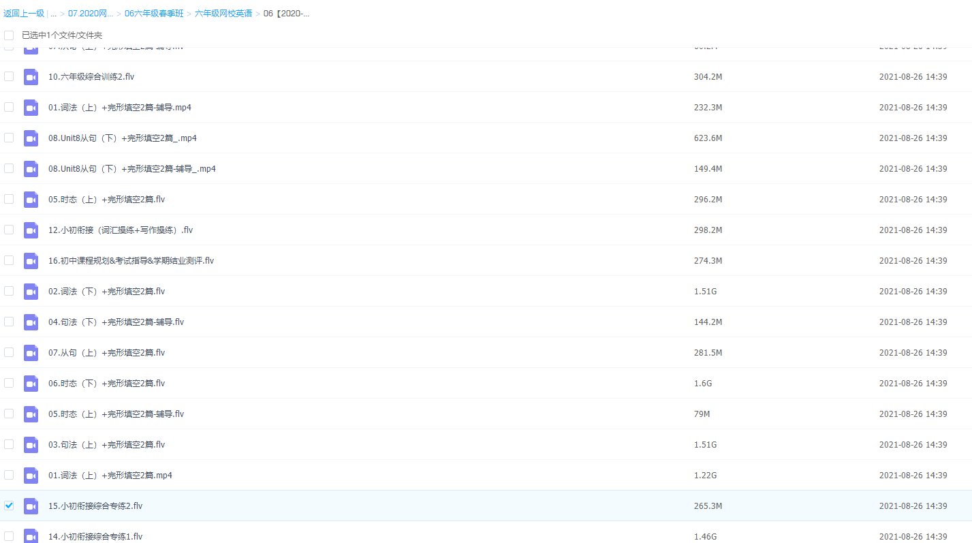Go to 07.2020网... breadcrumb folder
This screenshot has width=972, height=543.
point(90,14)
